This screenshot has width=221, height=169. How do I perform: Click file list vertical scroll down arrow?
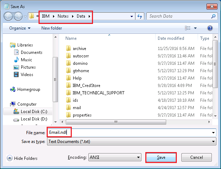tap(215, 116)
